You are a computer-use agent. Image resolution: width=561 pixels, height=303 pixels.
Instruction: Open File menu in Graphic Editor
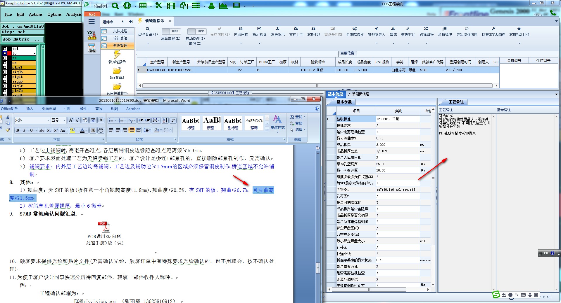click(x=8, y=14)
